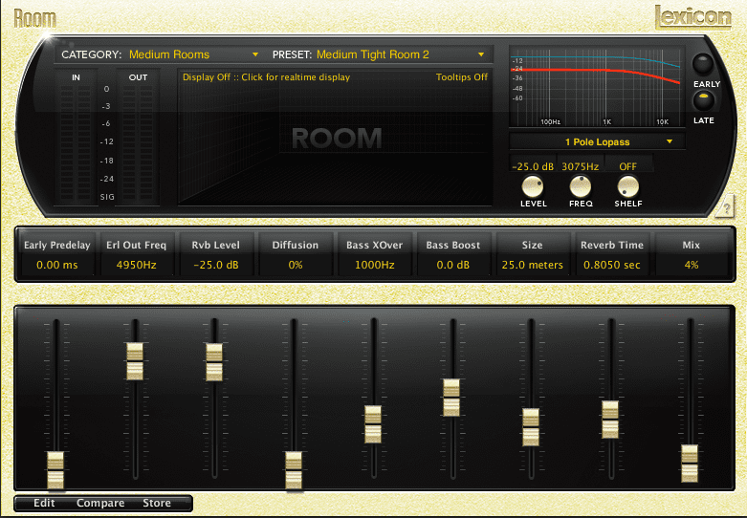This screenshot has width=747, height=518.
Task: Open the help question mark icon
Action: tap(725, 207)
